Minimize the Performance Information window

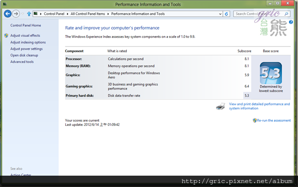click(270, 3)
